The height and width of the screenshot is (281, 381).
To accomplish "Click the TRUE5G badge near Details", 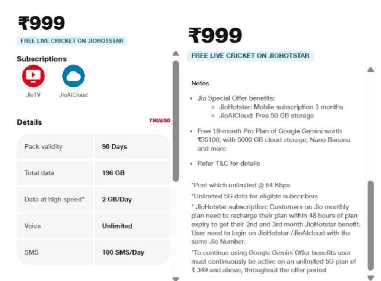I will [159, 120].
